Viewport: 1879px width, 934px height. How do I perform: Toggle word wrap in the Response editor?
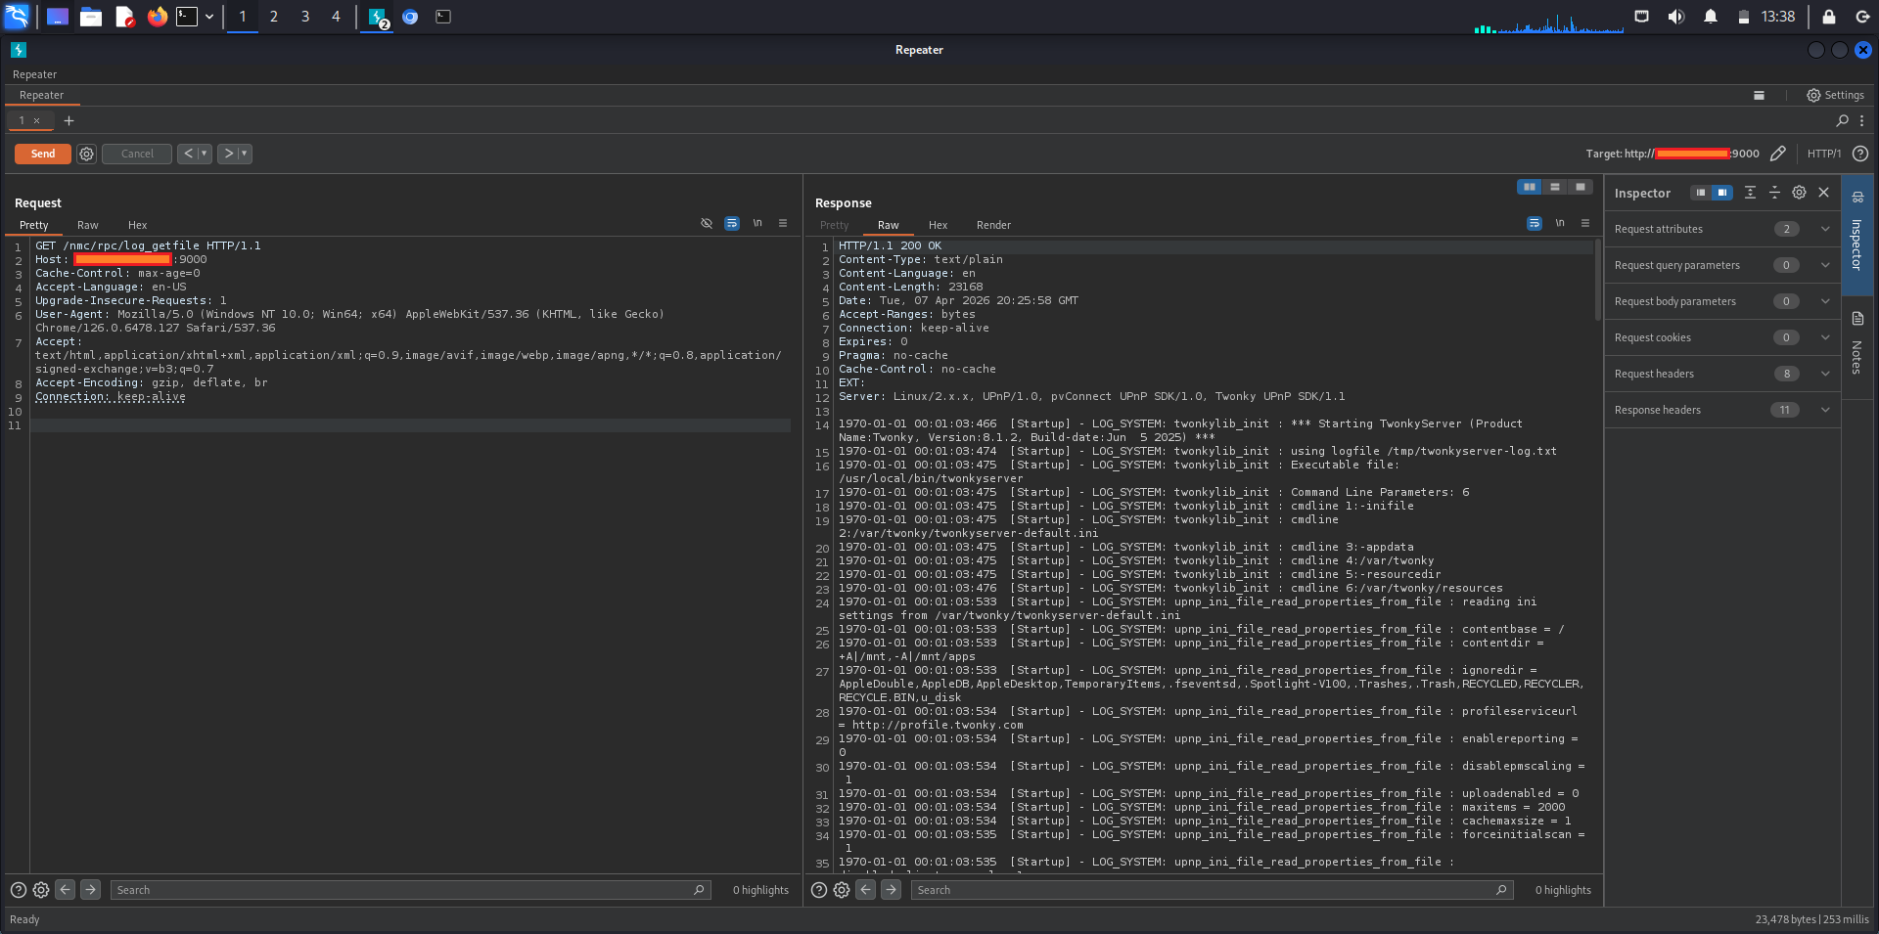1534,223
